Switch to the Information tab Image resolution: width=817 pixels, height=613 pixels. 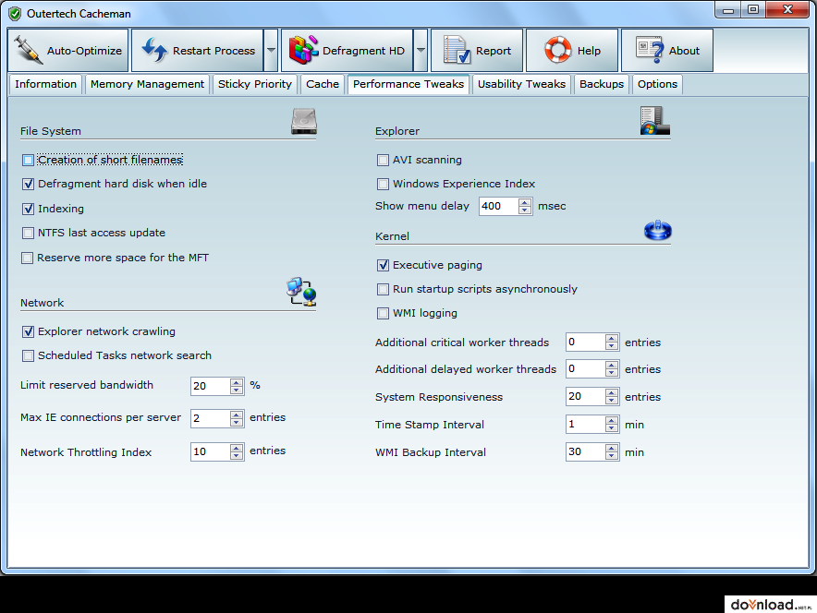coord(46,84)
